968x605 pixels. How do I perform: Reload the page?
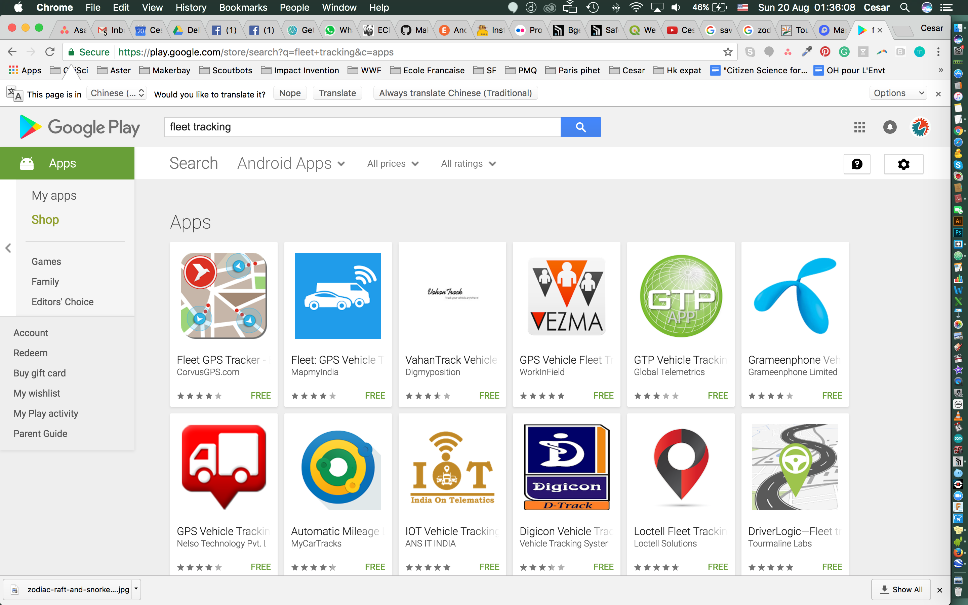coord(50,52)
